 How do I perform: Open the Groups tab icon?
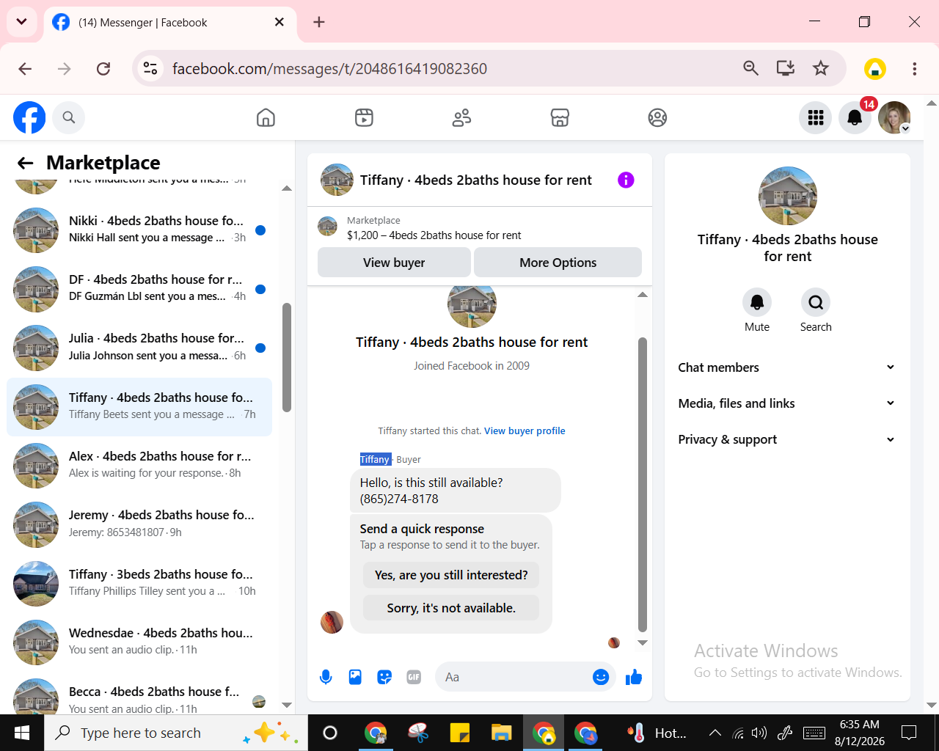657,117
